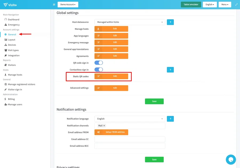Open the chat support bubble

pyautogui.click(x=231, y=159)
